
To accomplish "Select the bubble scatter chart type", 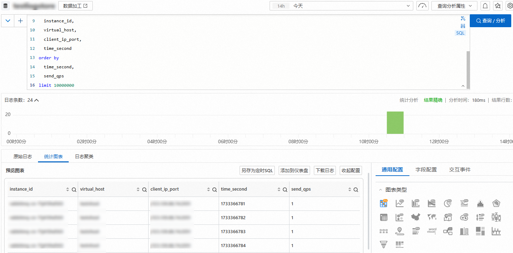I will [400, 217].
